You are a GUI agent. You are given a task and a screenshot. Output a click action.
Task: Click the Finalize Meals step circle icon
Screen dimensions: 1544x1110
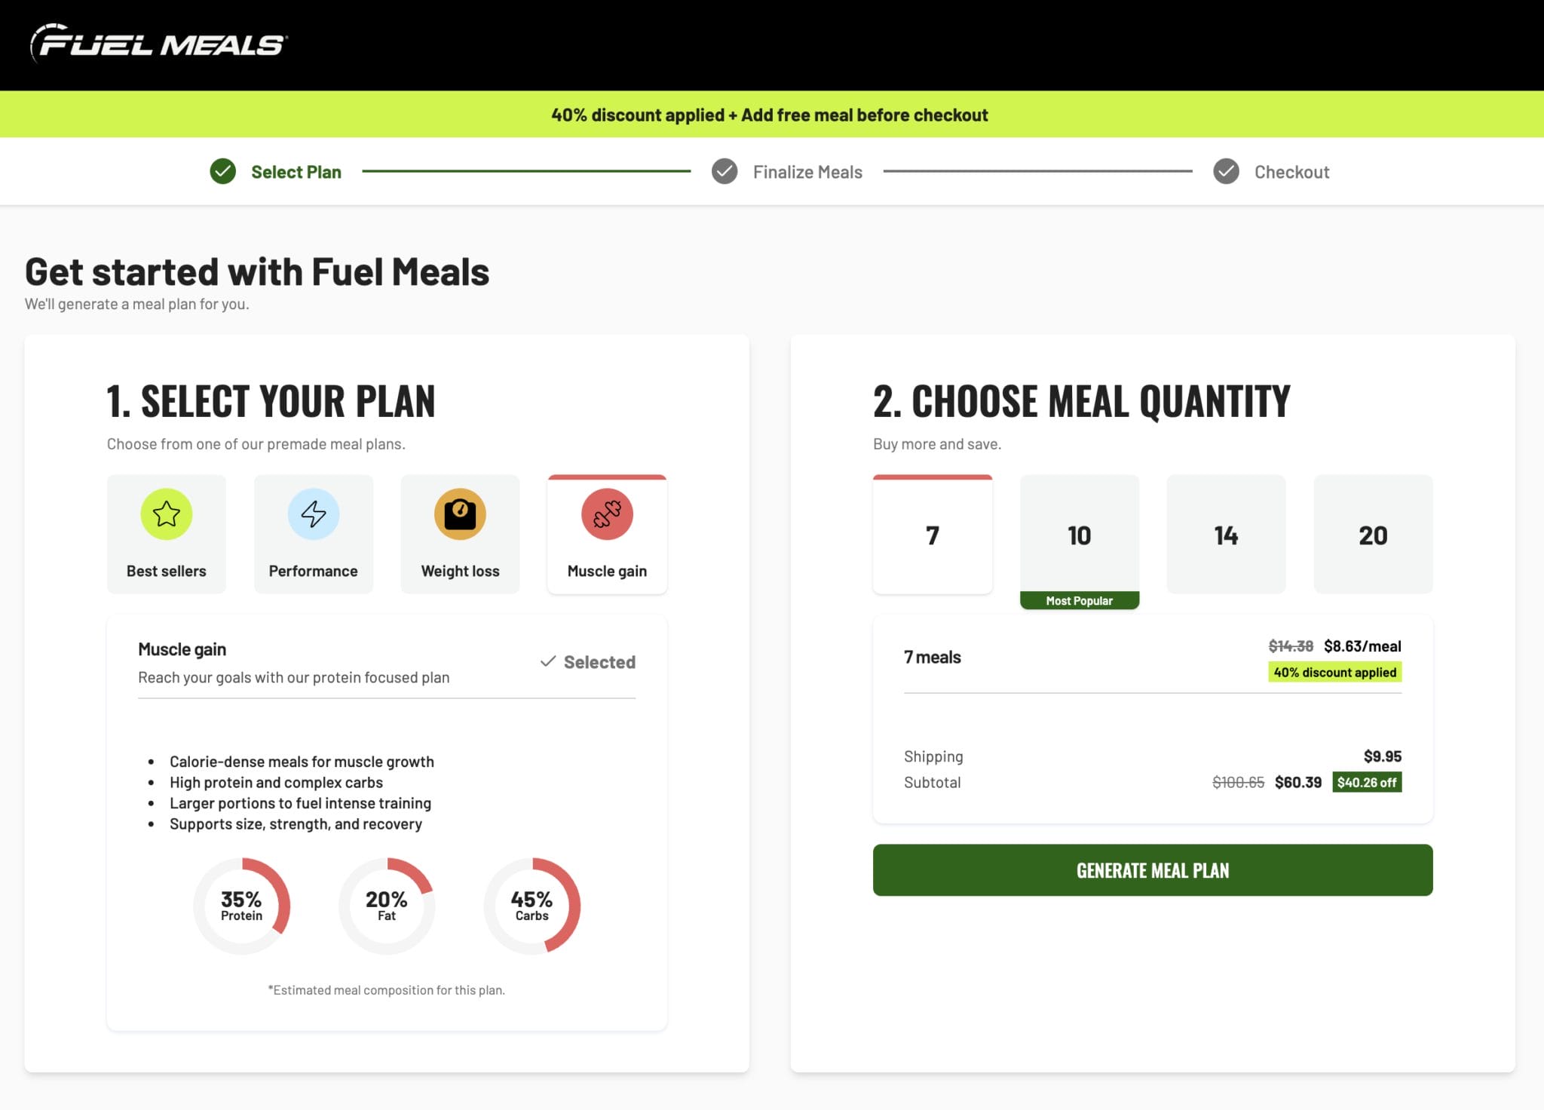pos(723,171)
